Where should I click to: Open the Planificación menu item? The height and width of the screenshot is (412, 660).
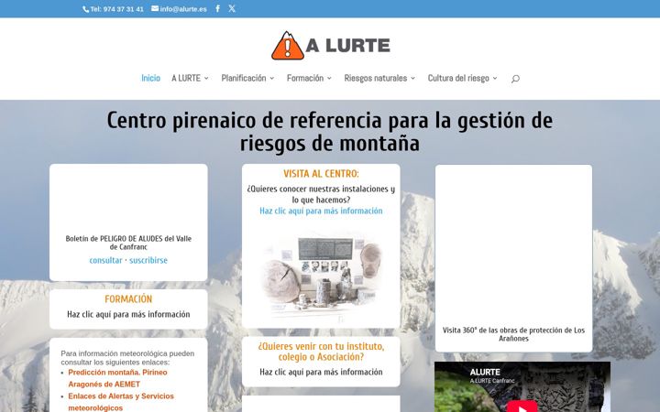244,78
